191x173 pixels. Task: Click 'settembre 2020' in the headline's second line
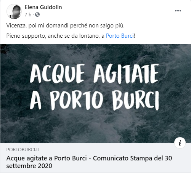coord(29,166)
